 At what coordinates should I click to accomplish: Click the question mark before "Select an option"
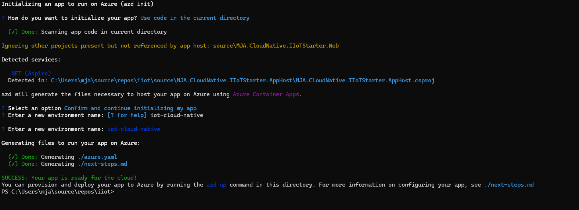pyautogui.click(x=3, y=108)
